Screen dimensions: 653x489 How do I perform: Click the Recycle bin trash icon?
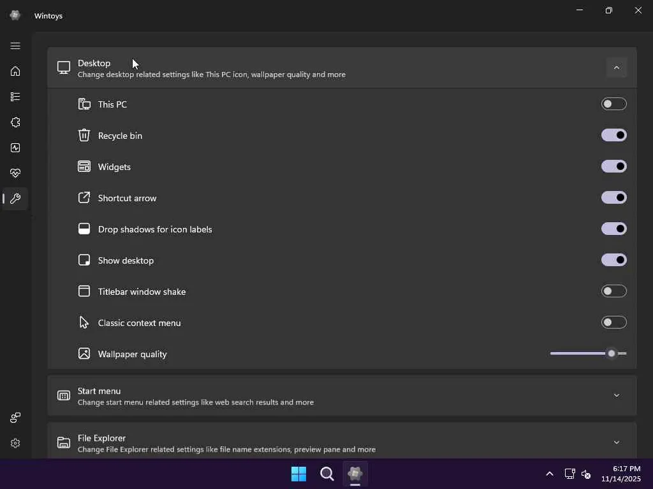pos(84,135)
